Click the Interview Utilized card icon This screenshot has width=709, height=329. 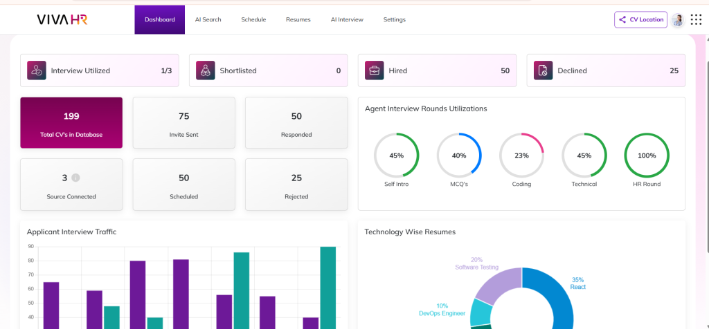(37, 70)
